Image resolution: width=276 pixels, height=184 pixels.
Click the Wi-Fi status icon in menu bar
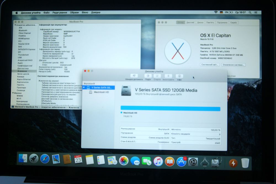coord(216,12)
